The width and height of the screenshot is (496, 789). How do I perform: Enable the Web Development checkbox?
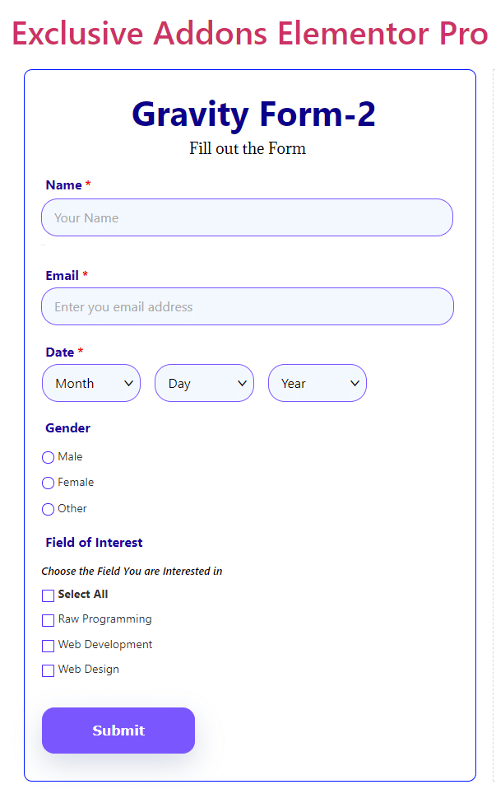49,646
